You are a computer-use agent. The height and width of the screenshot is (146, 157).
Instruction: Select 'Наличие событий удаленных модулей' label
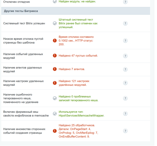[x=23, y=56]
